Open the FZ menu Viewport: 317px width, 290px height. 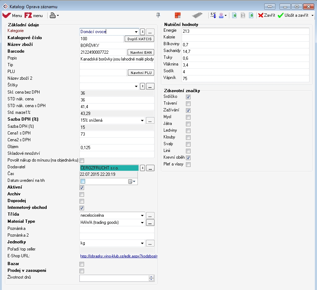tap(33, 15)
